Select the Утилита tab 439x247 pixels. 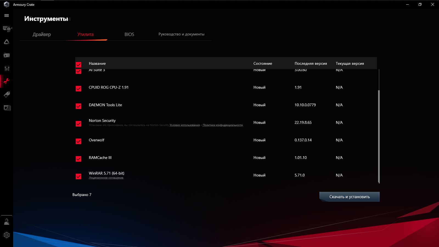tap(85, 34)
